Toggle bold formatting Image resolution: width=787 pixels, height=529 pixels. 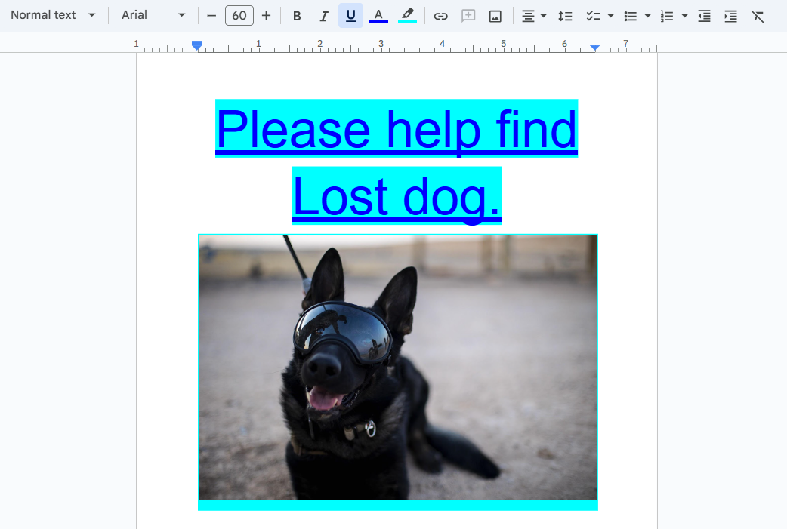[297, 16]
